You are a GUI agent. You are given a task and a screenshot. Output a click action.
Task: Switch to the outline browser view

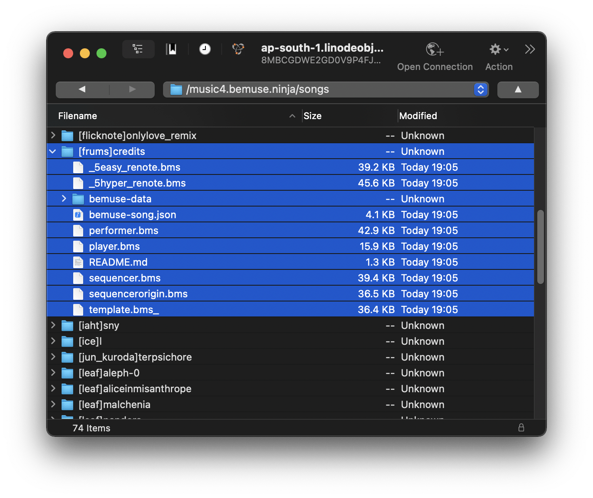[138, 49]
